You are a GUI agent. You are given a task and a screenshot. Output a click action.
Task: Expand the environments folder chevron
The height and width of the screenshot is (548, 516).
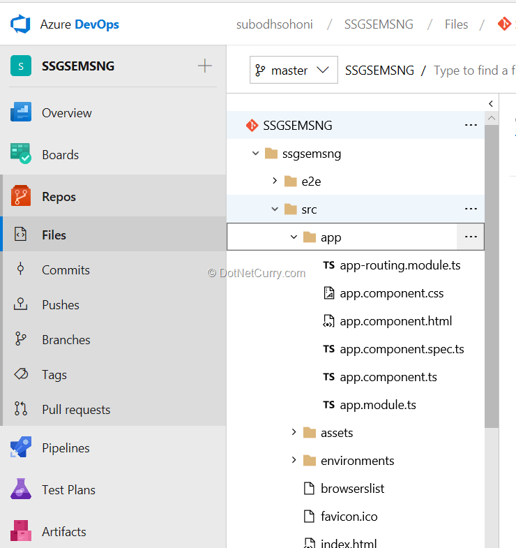pyautogui.click(x=294, y=460)
